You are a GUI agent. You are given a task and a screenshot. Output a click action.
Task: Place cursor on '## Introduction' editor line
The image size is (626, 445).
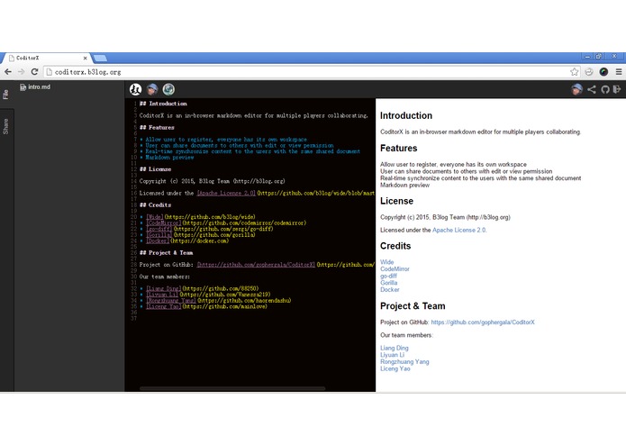tap(163, 104)
